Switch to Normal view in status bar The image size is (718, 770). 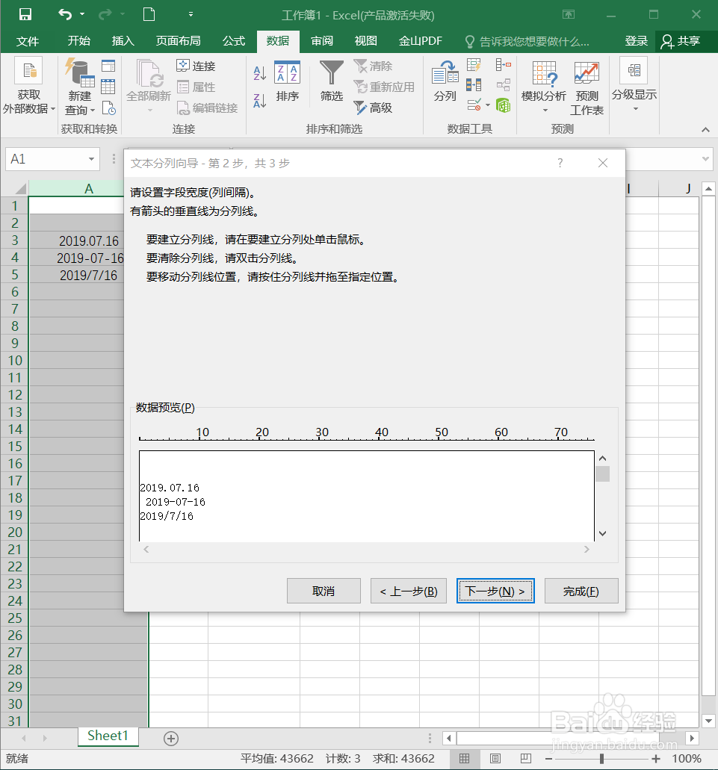(465, 758)
